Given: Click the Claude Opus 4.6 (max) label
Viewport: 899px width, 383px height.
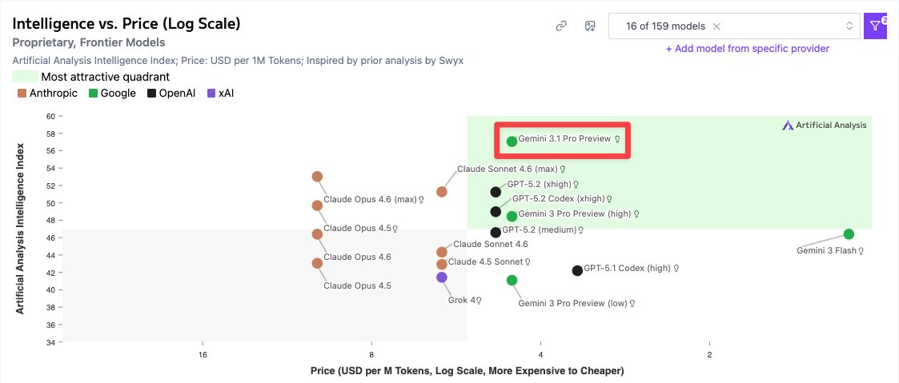Looking at the screenshot, I should (370, 199).
